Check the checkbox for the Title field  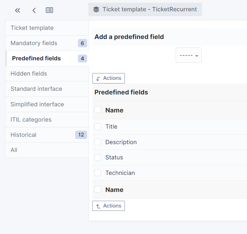pyautogui.click(x=98, y=126)
